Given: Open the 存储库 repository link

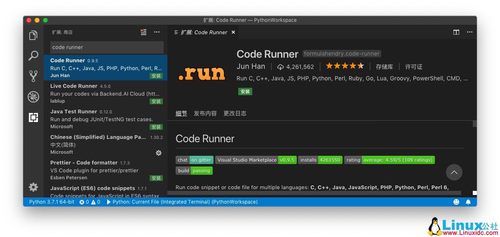Looking at the screenshot, I should click(x=385, y=67).
